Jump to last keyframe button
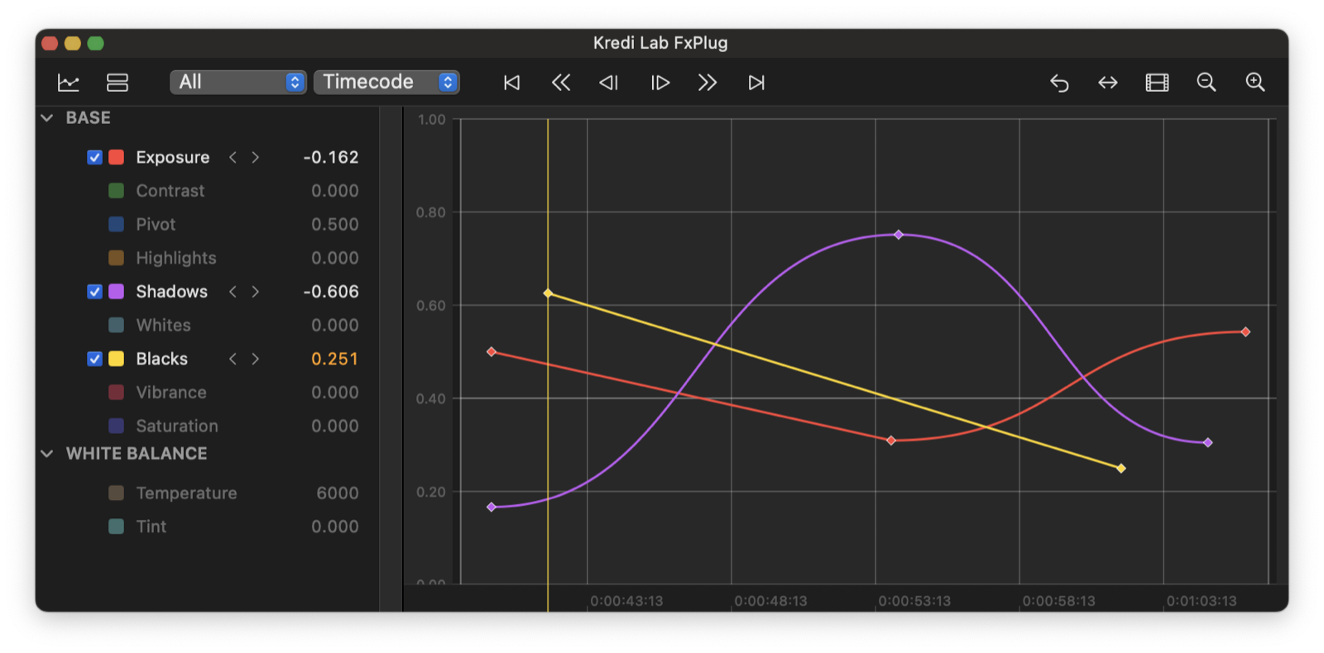Viewport: 1324px width, 653px height. point(756,83)
